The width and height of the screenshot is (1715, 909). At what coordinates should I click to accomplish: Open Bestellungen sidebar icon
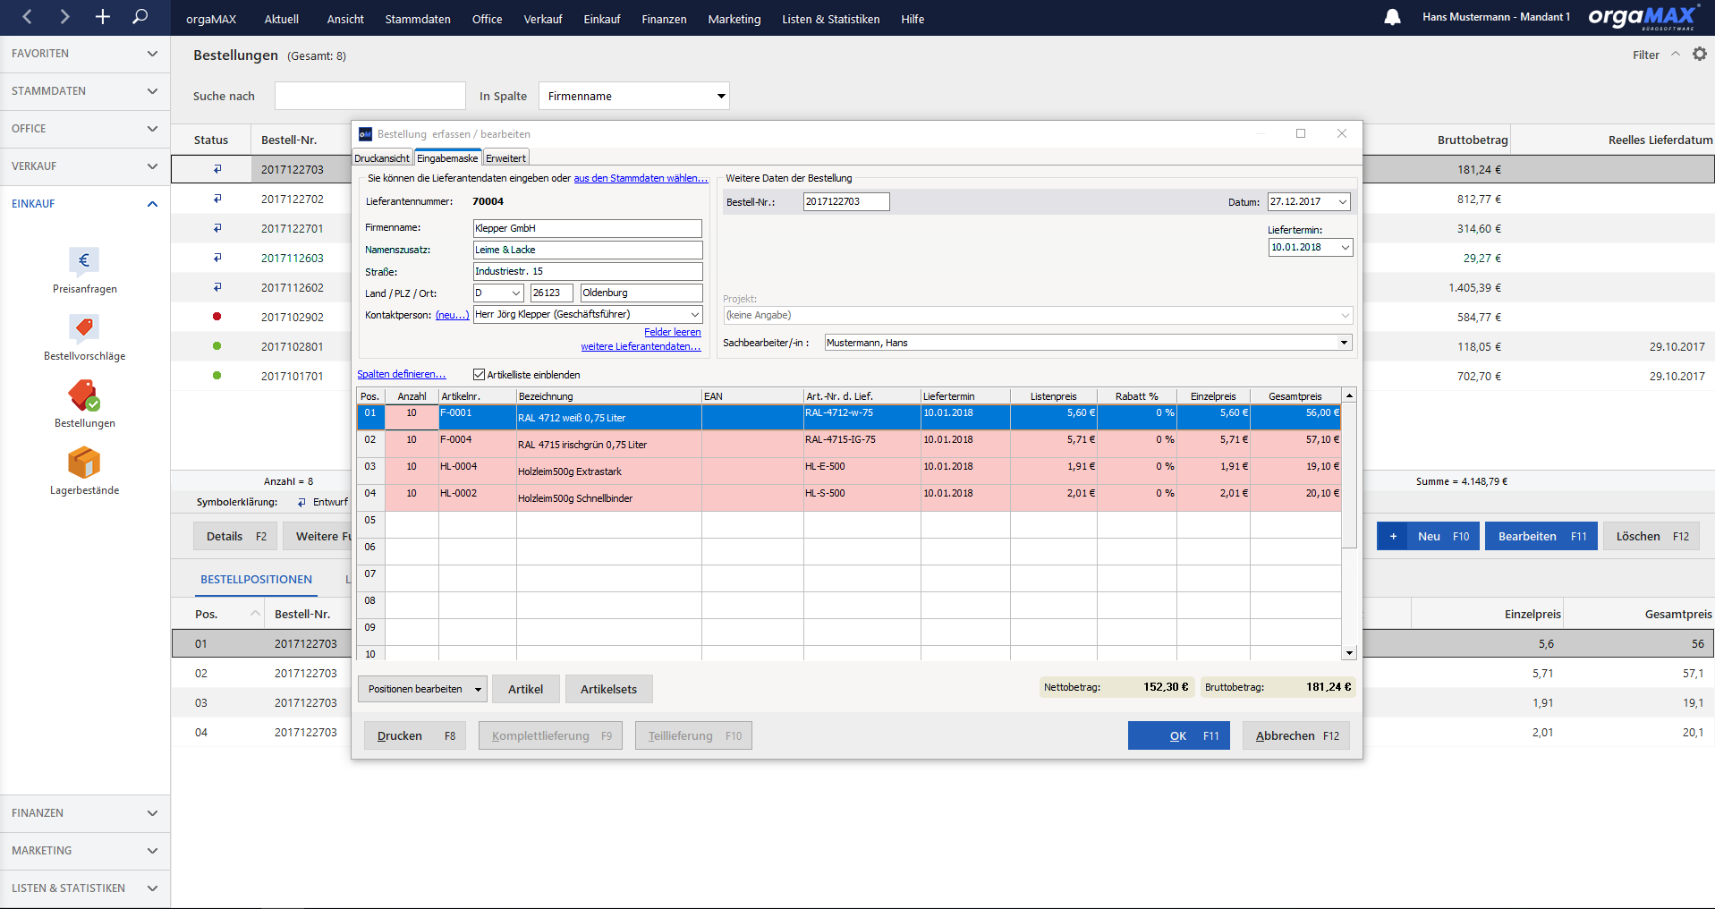(x=84, y=395)
